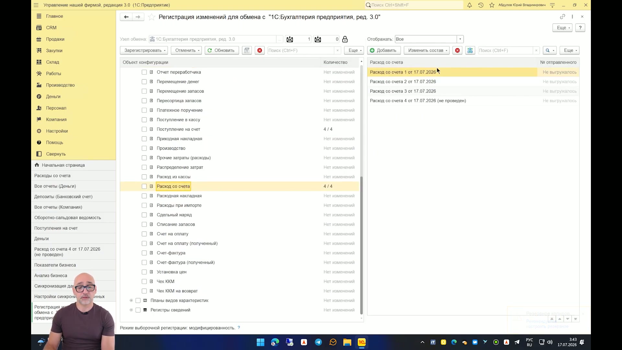Screen dimensions: 622x350
Task: Click the red cancel registration icon in right toolbar
Action: (457, 50)
